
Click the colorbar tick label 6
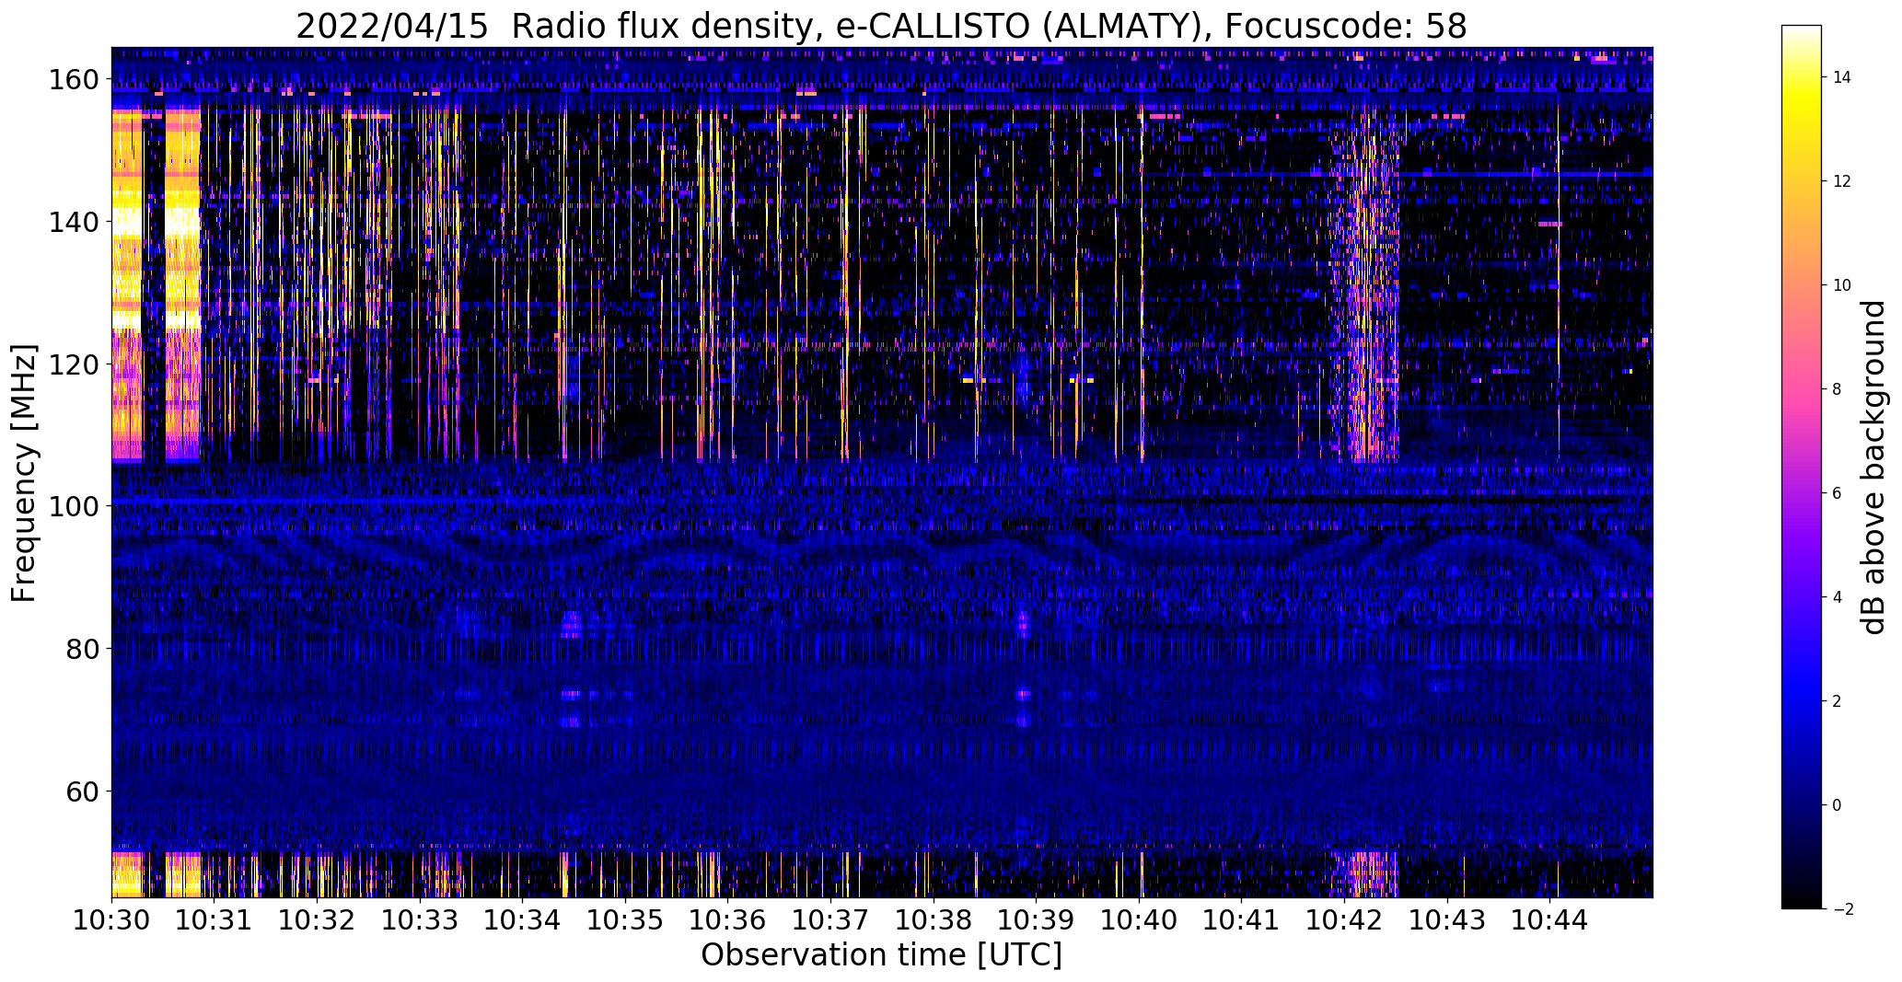pyautogui.click(x=1837, y=493)
